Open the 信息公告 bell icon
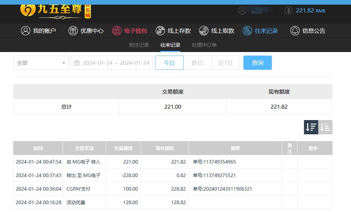Image resolution: width=351 pixels, height=212 pixels. coord(295,31)
